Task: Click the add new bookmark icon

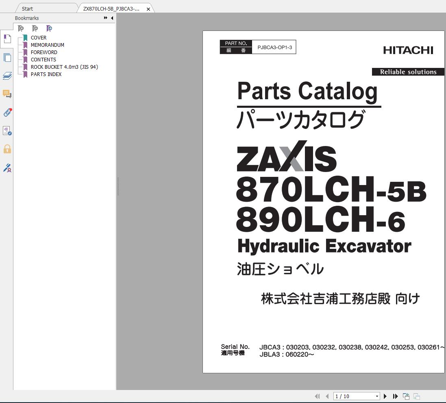Action: click(35, 28)
